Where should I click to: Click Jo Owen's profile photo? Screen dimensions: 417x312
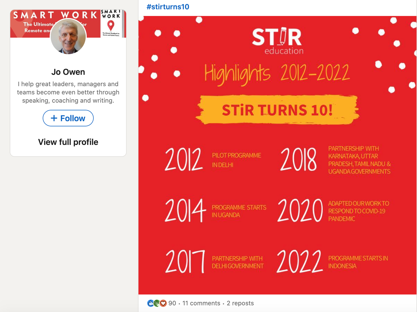[x=68, y=36]
